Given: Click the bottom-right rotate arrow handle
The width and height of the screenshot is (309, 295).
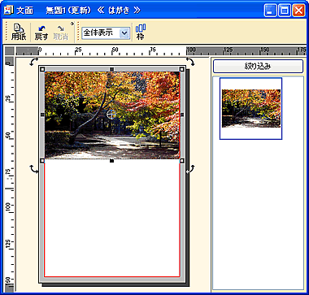Looking at the screenshot, I should [190, 169].
